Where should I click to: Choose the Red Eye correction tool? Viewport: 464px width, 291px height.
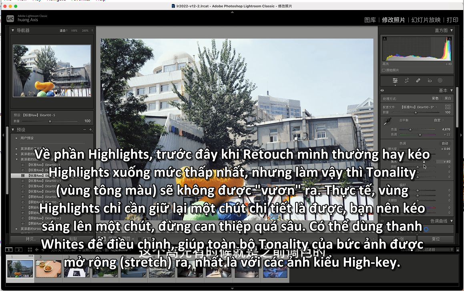tap(430, 80)
